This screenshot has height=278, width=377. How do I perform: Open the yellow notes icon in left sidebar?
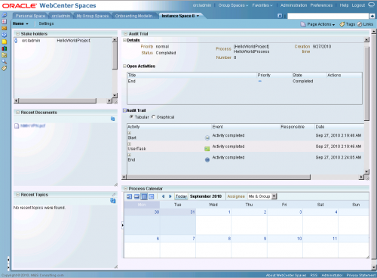5,42
